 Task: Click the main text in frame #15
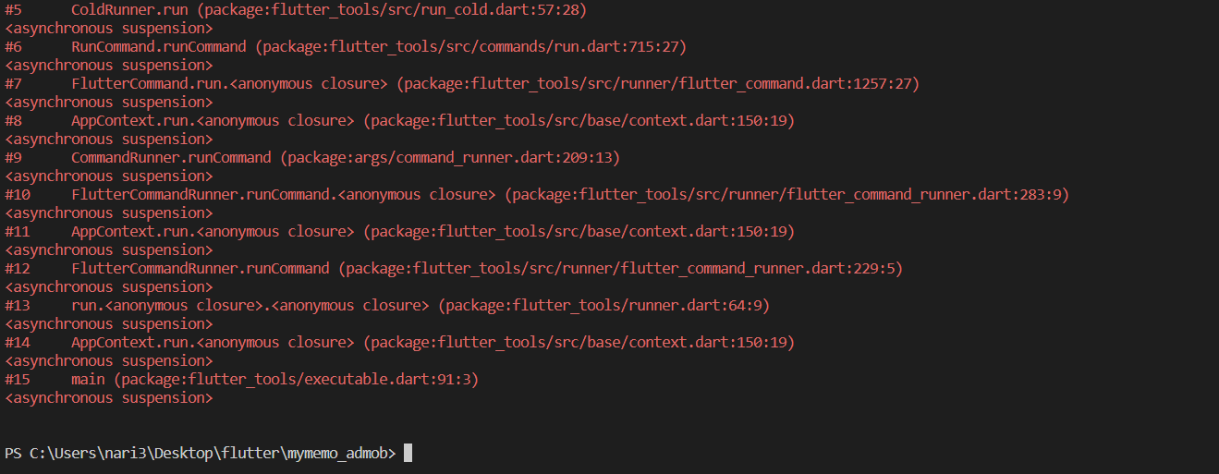[x=88, y=379]
